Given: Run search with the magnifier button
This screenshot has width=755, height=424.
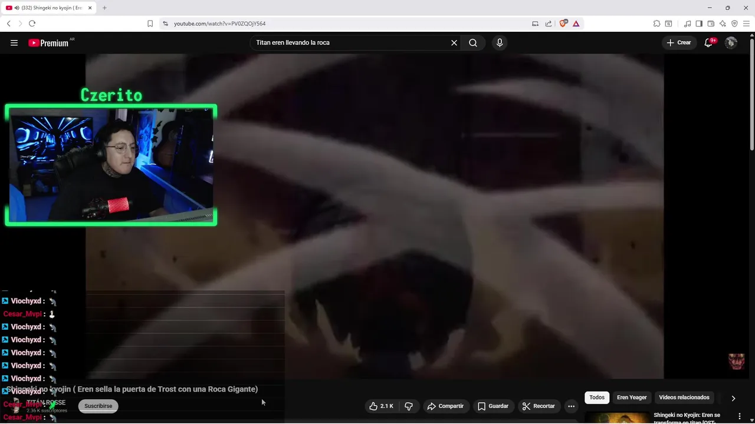Looking at the screenshot, I should click(473, 42).
